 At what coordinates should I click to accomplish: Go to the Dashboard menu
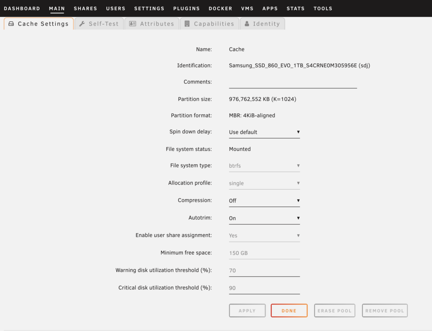click(x=22, y=9)
